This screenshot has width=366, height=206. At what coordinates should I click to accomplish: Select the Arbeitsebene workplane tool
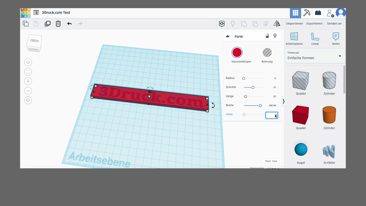pos(294,39)
